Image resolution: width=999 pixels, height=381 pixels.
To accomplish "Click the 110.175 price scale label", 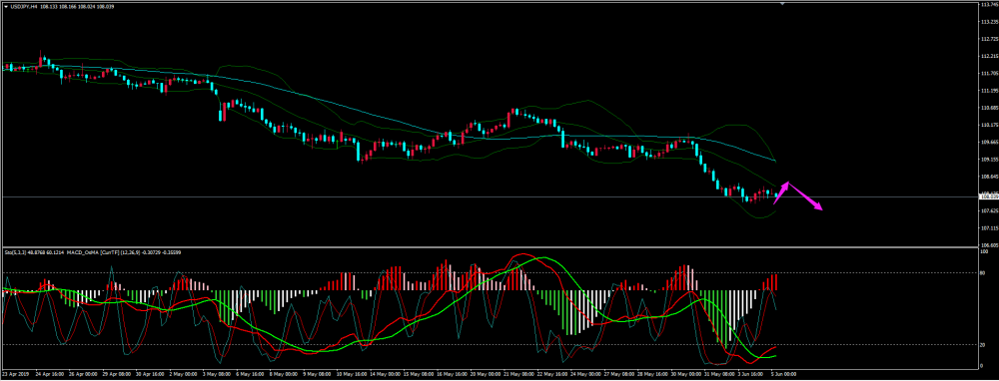I will coord(989,125).
